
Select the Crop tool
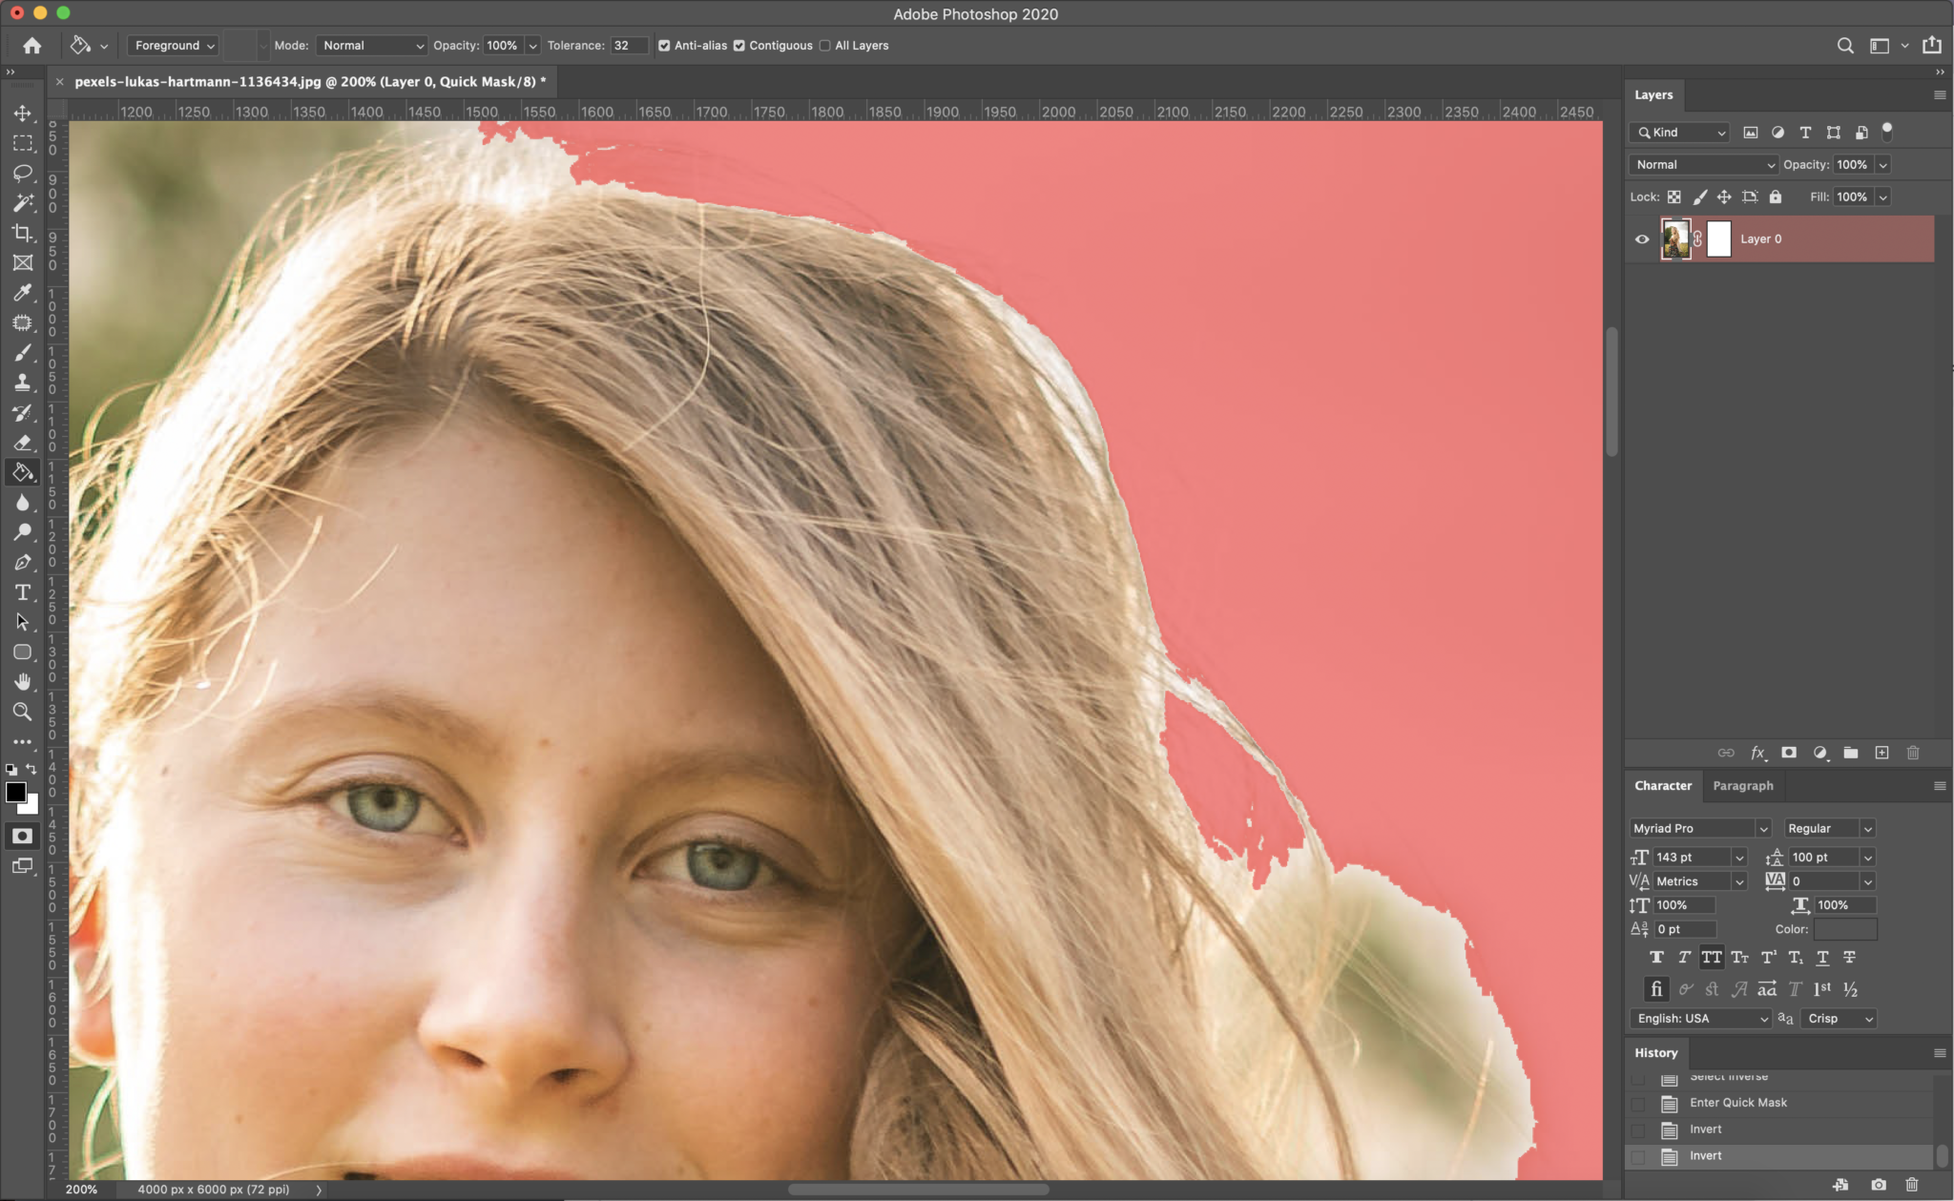click(x=22, y=233)
